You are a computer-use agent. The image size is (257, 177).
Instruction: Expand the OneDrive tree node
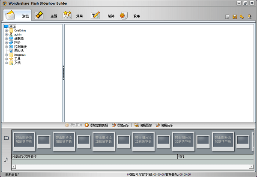pyautogui.click(x=6, y=30)
